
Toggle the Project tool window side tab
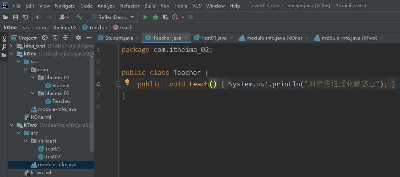(4, 46)
